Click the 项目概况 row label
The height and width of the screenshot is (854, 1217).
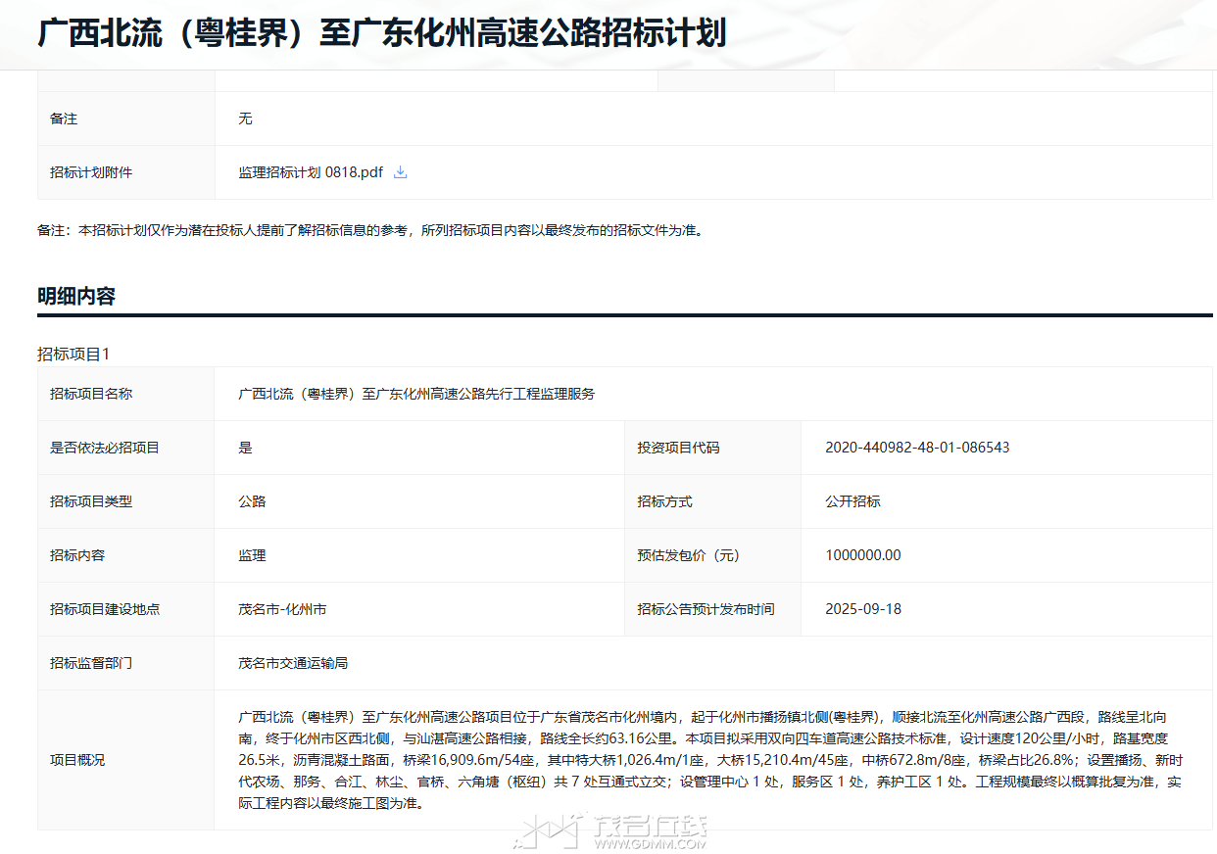(x=77, y=760)
